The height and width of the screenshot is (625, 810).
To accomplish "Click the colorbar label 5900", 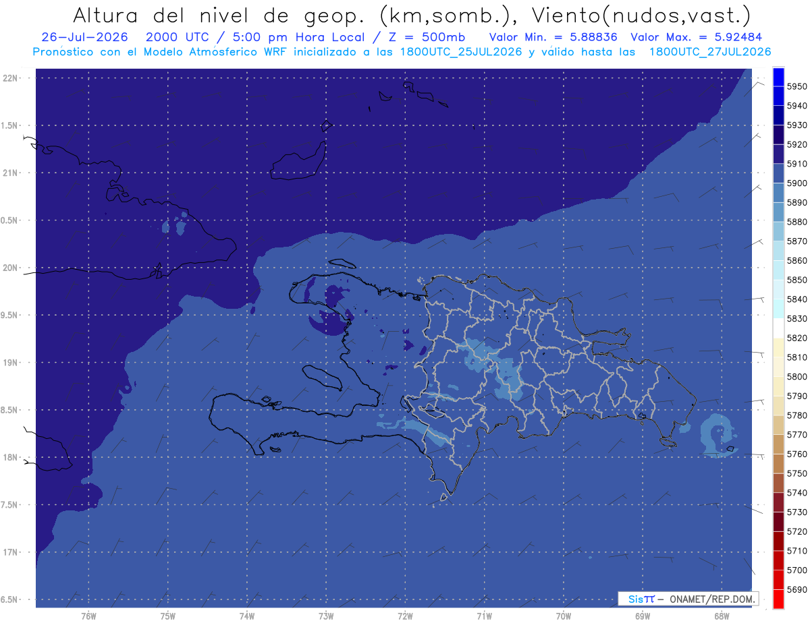I will click(797, 183).
